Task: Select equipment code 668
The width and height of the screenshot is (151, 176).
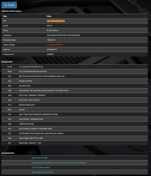Action: [x=10, y=90]
